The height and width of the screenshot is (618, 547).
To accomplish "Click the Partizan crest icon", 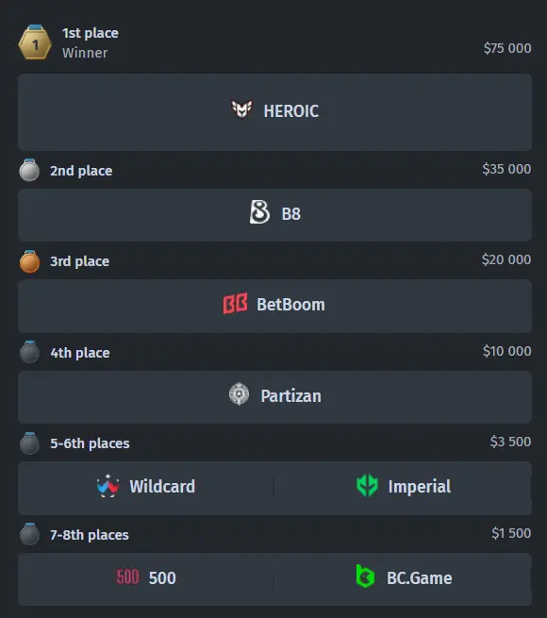I will [x=239, y=394].
